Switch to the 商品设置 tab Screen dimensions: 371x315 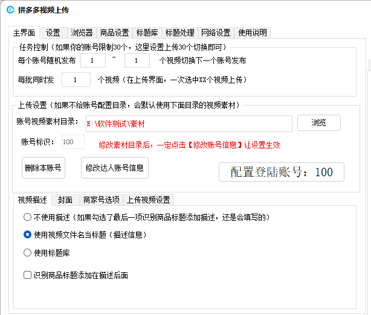115,33
